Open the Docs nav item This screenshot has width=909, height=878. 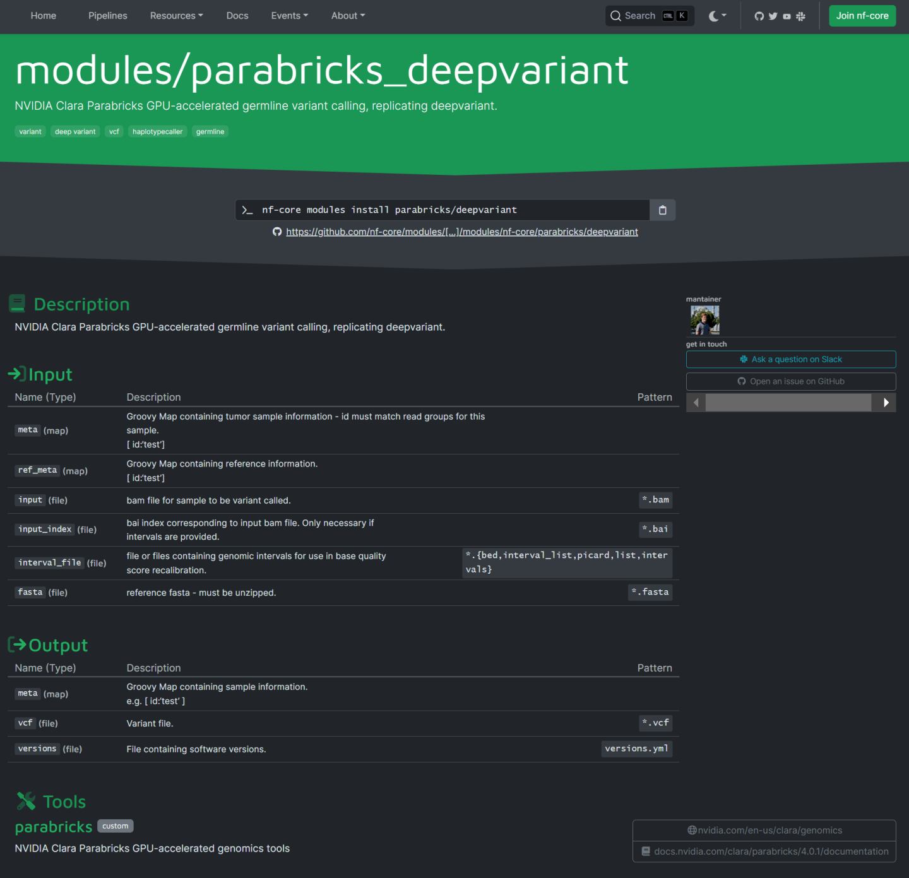point(237,16)
